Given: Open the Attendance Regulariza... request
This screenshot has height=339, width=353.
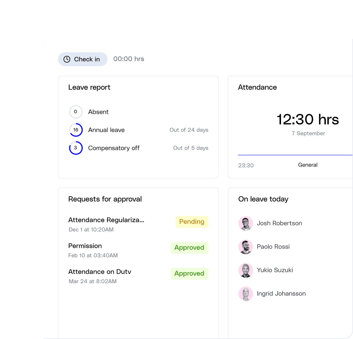Looking at the screenshot, I should (x=106, y=220).
